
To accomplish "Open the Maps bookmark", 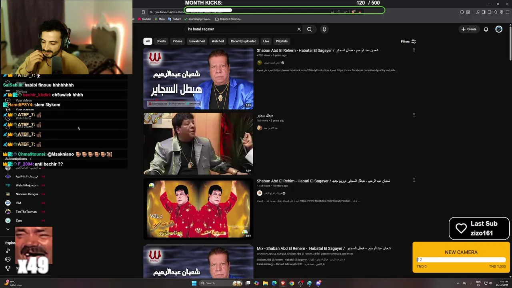I will [159, 19].
